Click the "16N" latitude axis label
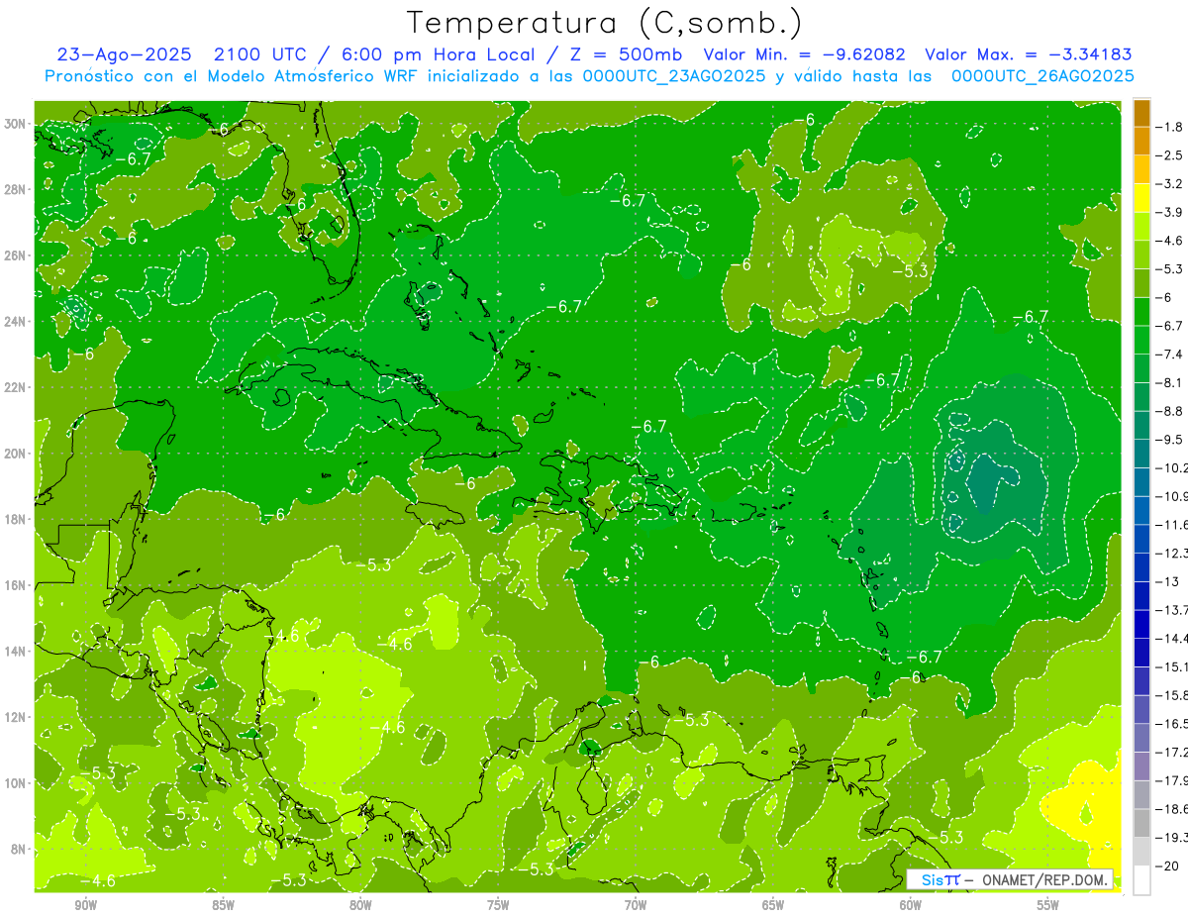This screenshot has width=1188, height=918. click(16, 585)
